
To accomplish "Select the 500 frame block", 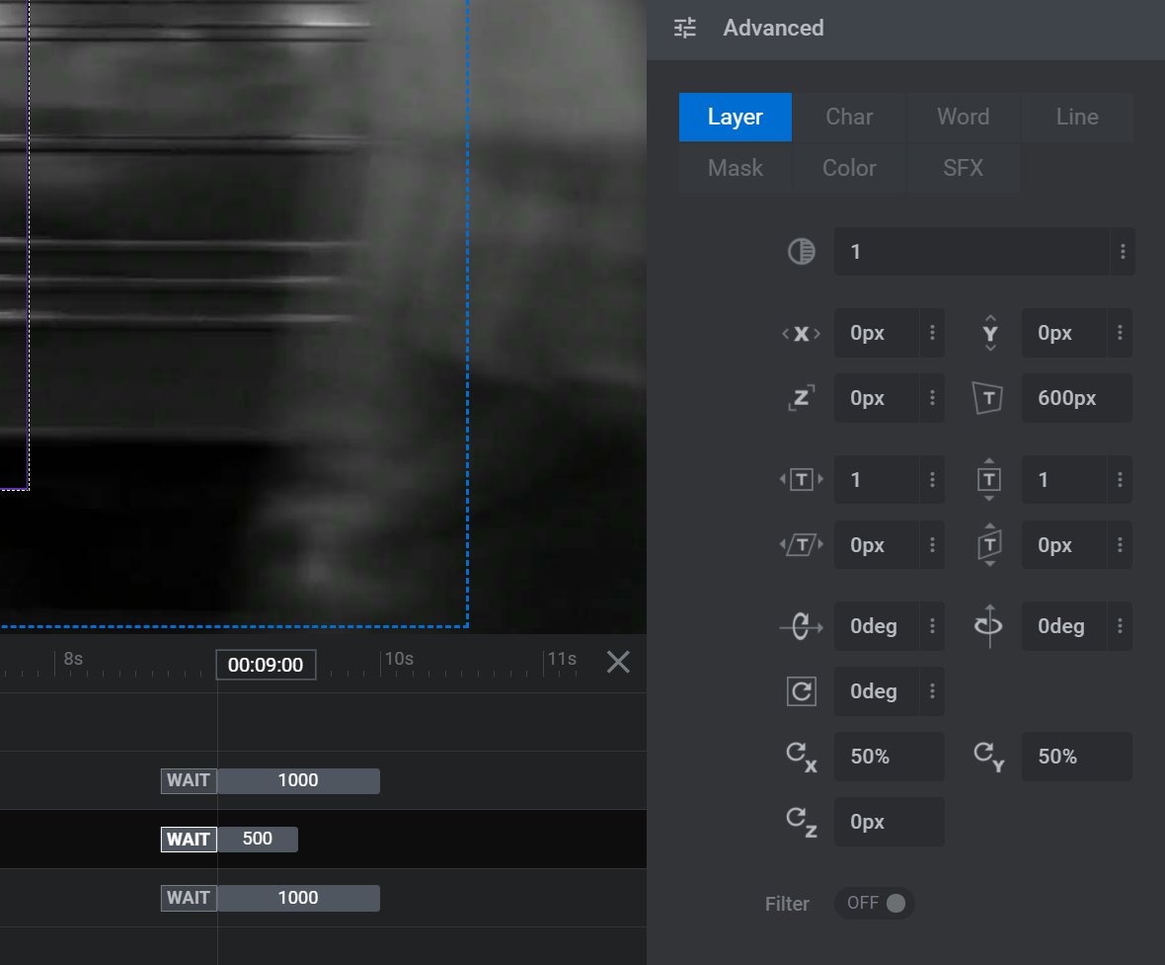I will (258, 840).
